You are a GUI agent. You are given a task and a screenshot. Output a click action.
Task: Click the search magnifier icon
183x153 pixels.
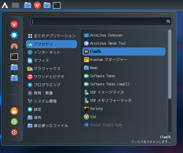[x=168, y=21]
